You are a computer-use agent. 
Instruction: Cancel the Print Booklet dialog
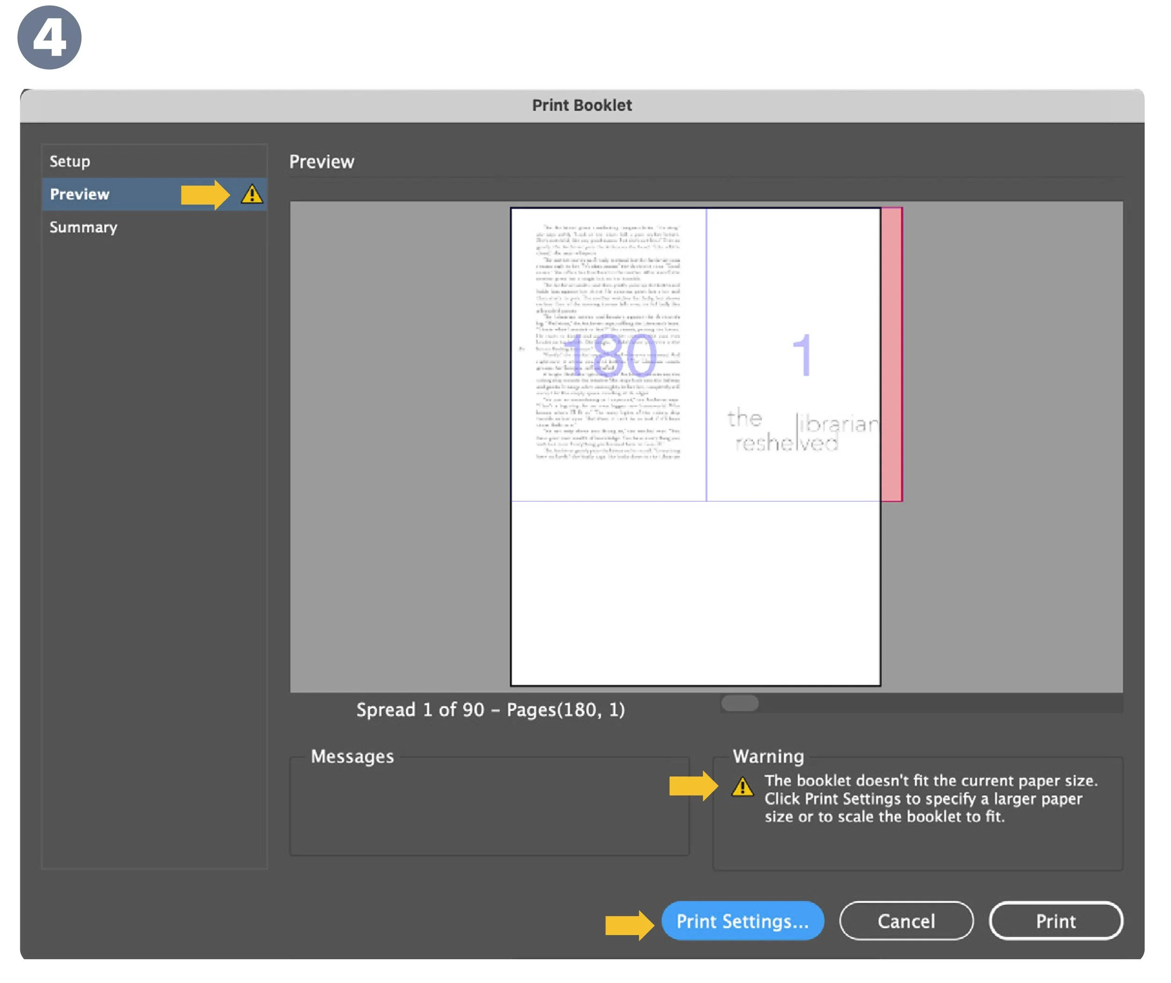click(x=906, y=921)
